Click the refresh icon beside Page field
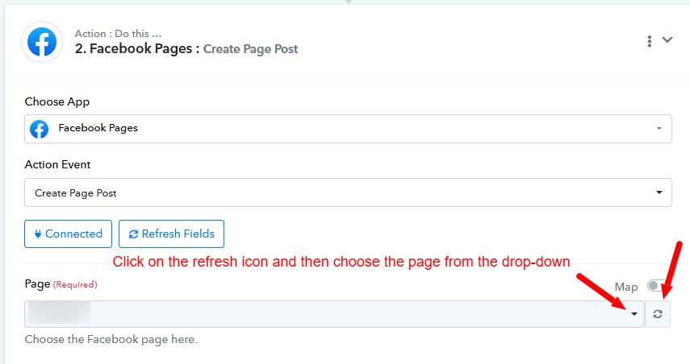The height and width of the screenshot is (364, 690). click(658, 314)
